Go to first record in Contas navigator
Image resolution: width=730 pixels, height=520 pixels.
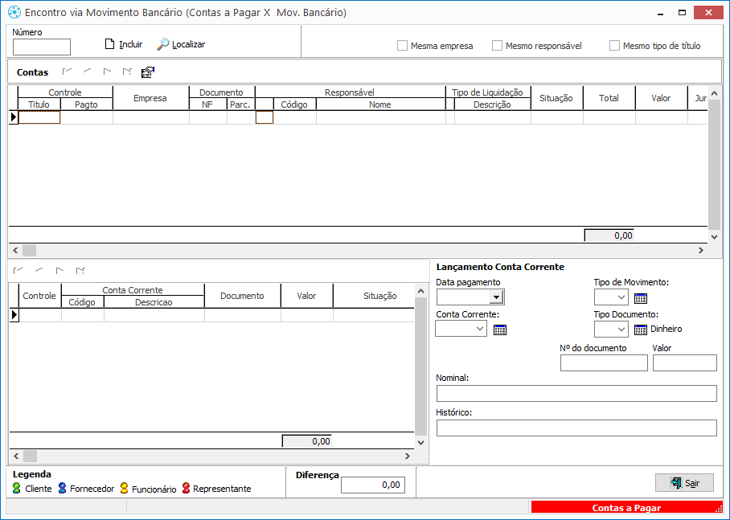[67, 72]
